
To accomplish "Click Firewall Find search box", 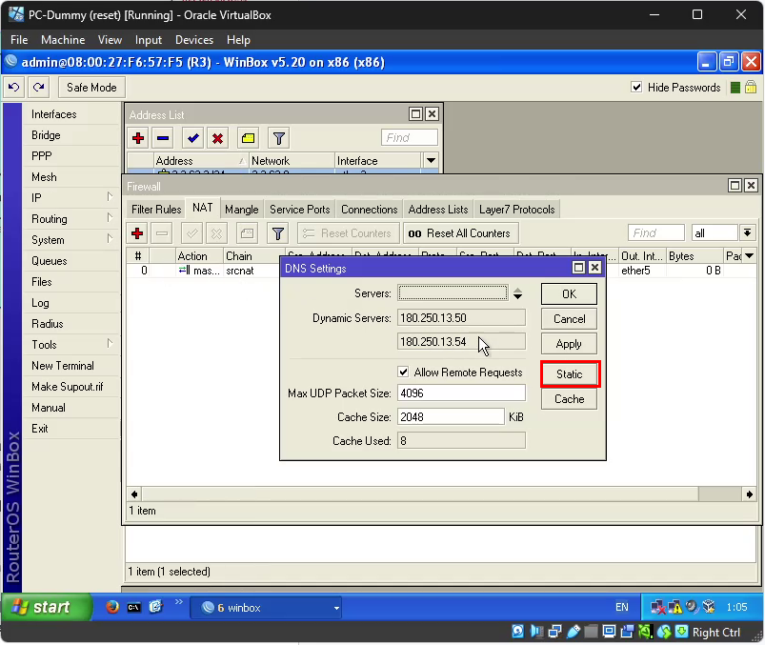I will [x=656, y=233].
